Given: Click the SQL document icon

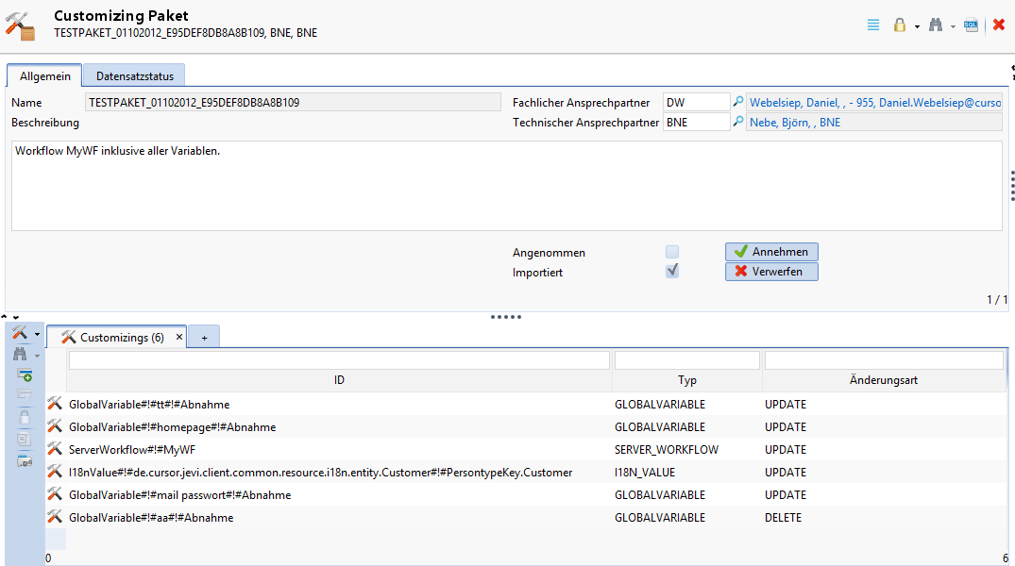Looking at the screenshot, I should click(x=971, y=25).
